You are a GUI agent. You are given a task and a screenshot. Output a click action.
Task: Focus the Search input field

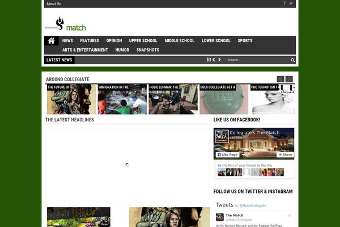(x=258, y=60)
